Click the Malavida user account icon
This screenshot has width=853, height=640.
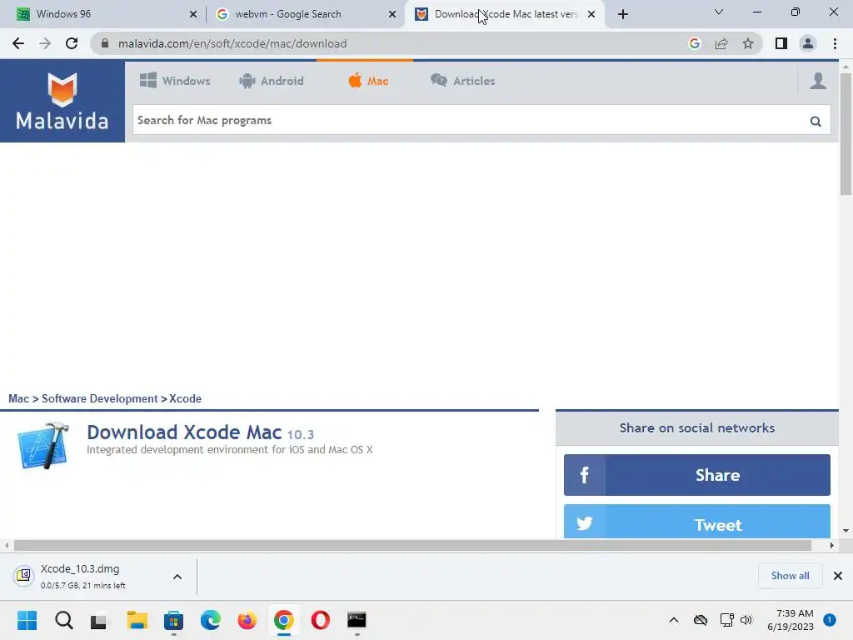[818, 81]
